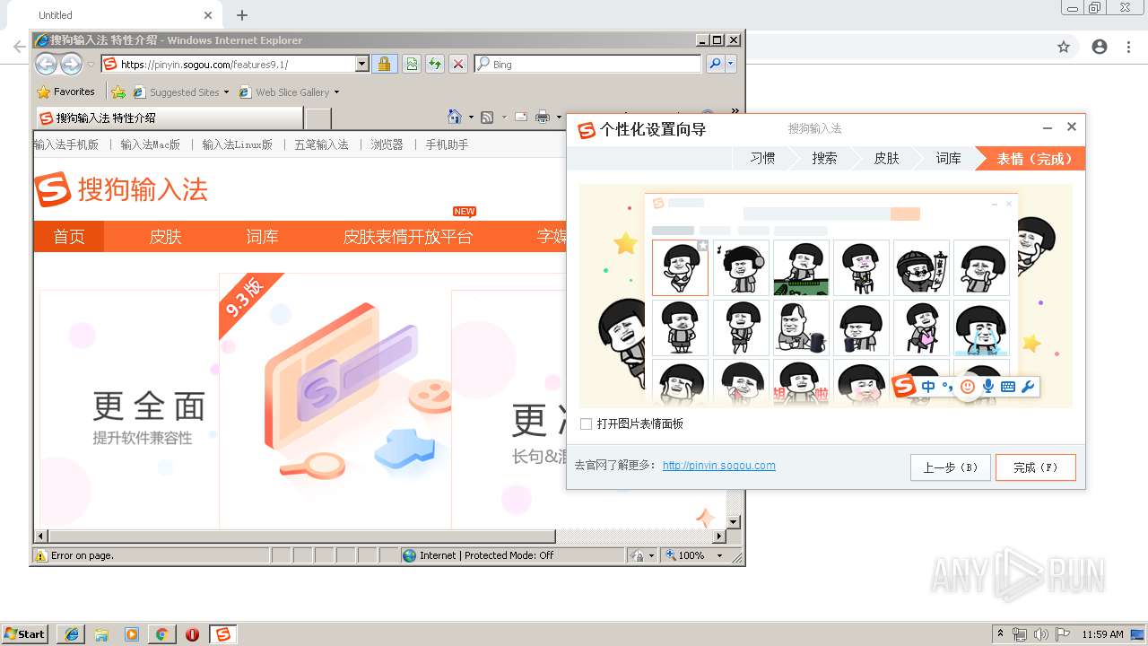
Task: Open the Home button dropdown arrow
Action: [471, 118]
